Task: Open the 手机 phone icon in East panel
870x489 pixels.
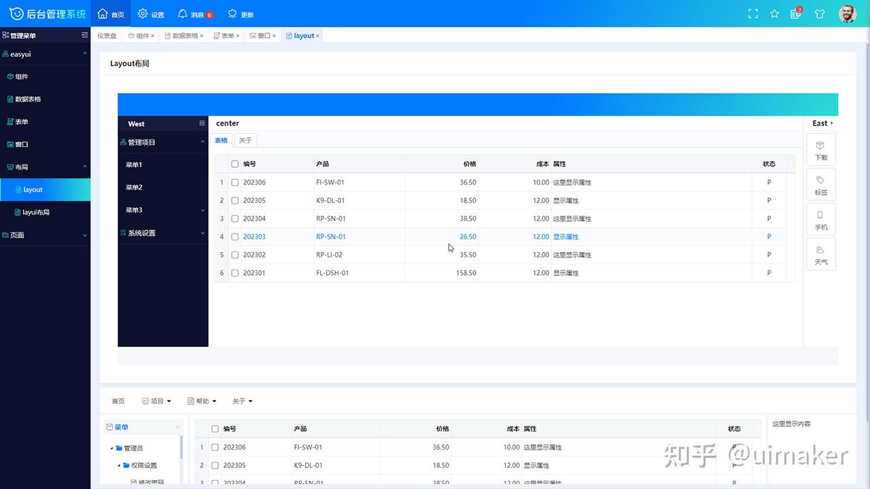Action: 820,219
